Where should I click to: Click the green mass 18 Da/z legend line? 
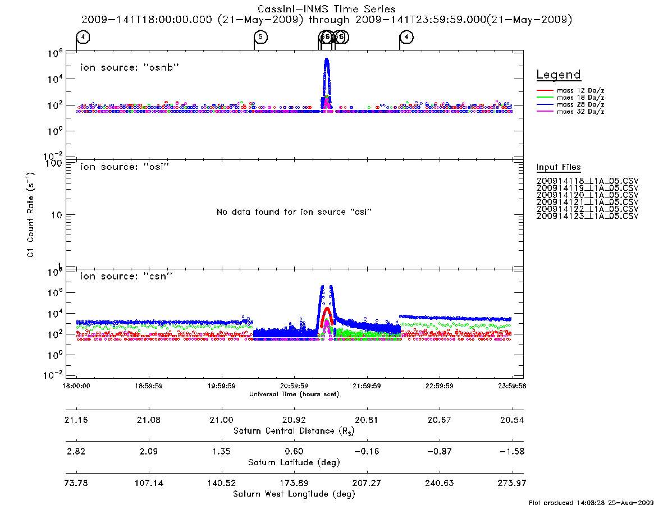[545, 97]
